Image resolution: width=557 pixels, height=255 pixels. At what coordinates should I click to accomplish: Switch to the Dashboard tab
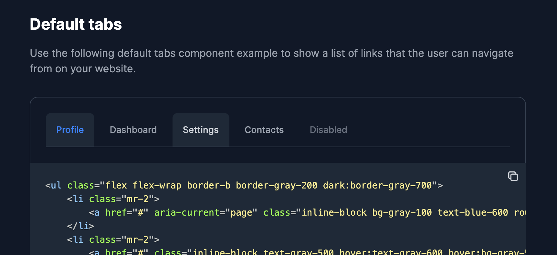[x=133, y=130]
